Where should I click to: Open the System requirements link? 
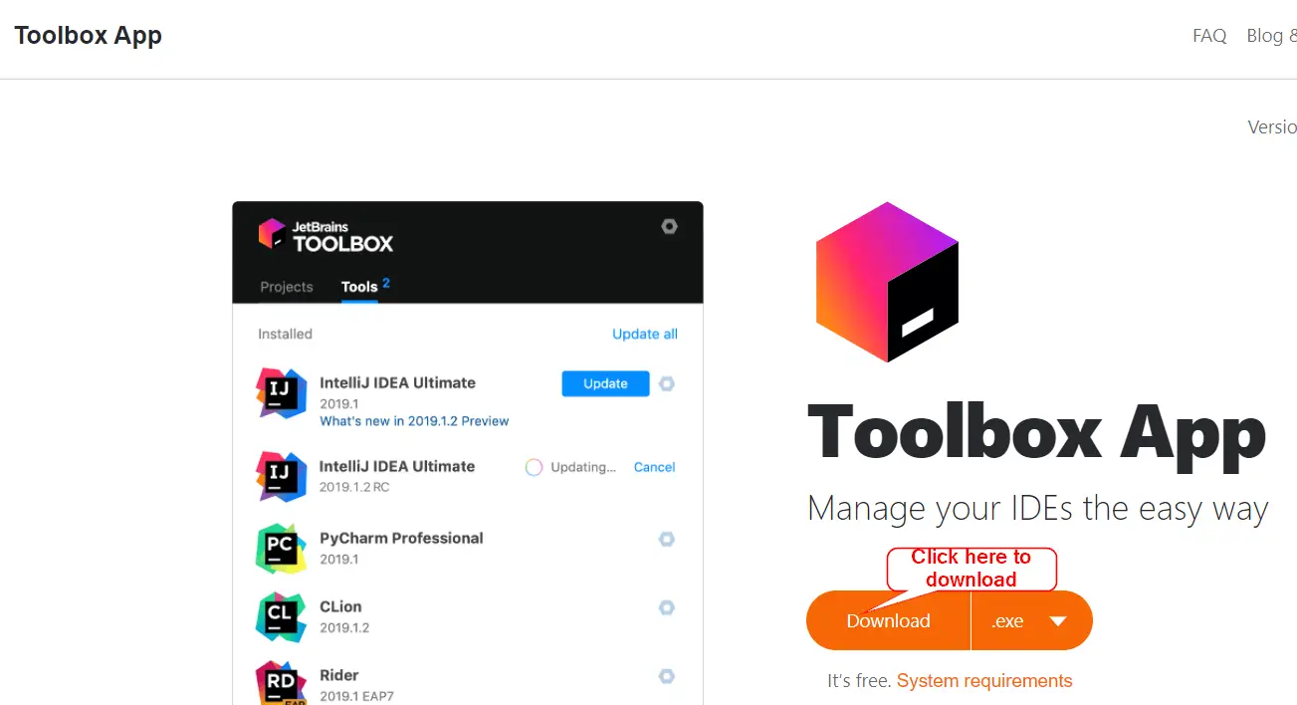pos(983,681)
